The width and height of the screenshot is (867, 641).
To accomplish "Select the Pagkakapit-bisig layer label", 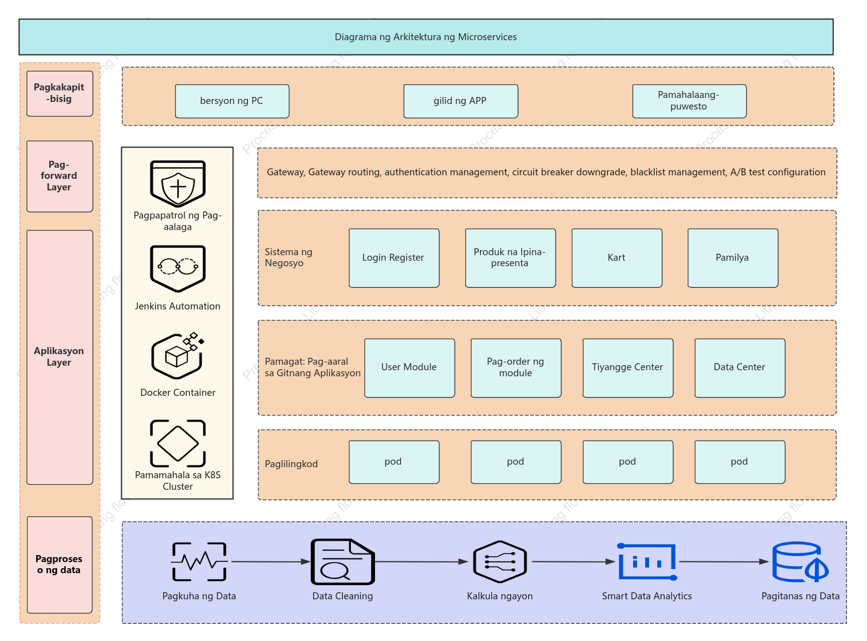I will click(59, 93).
